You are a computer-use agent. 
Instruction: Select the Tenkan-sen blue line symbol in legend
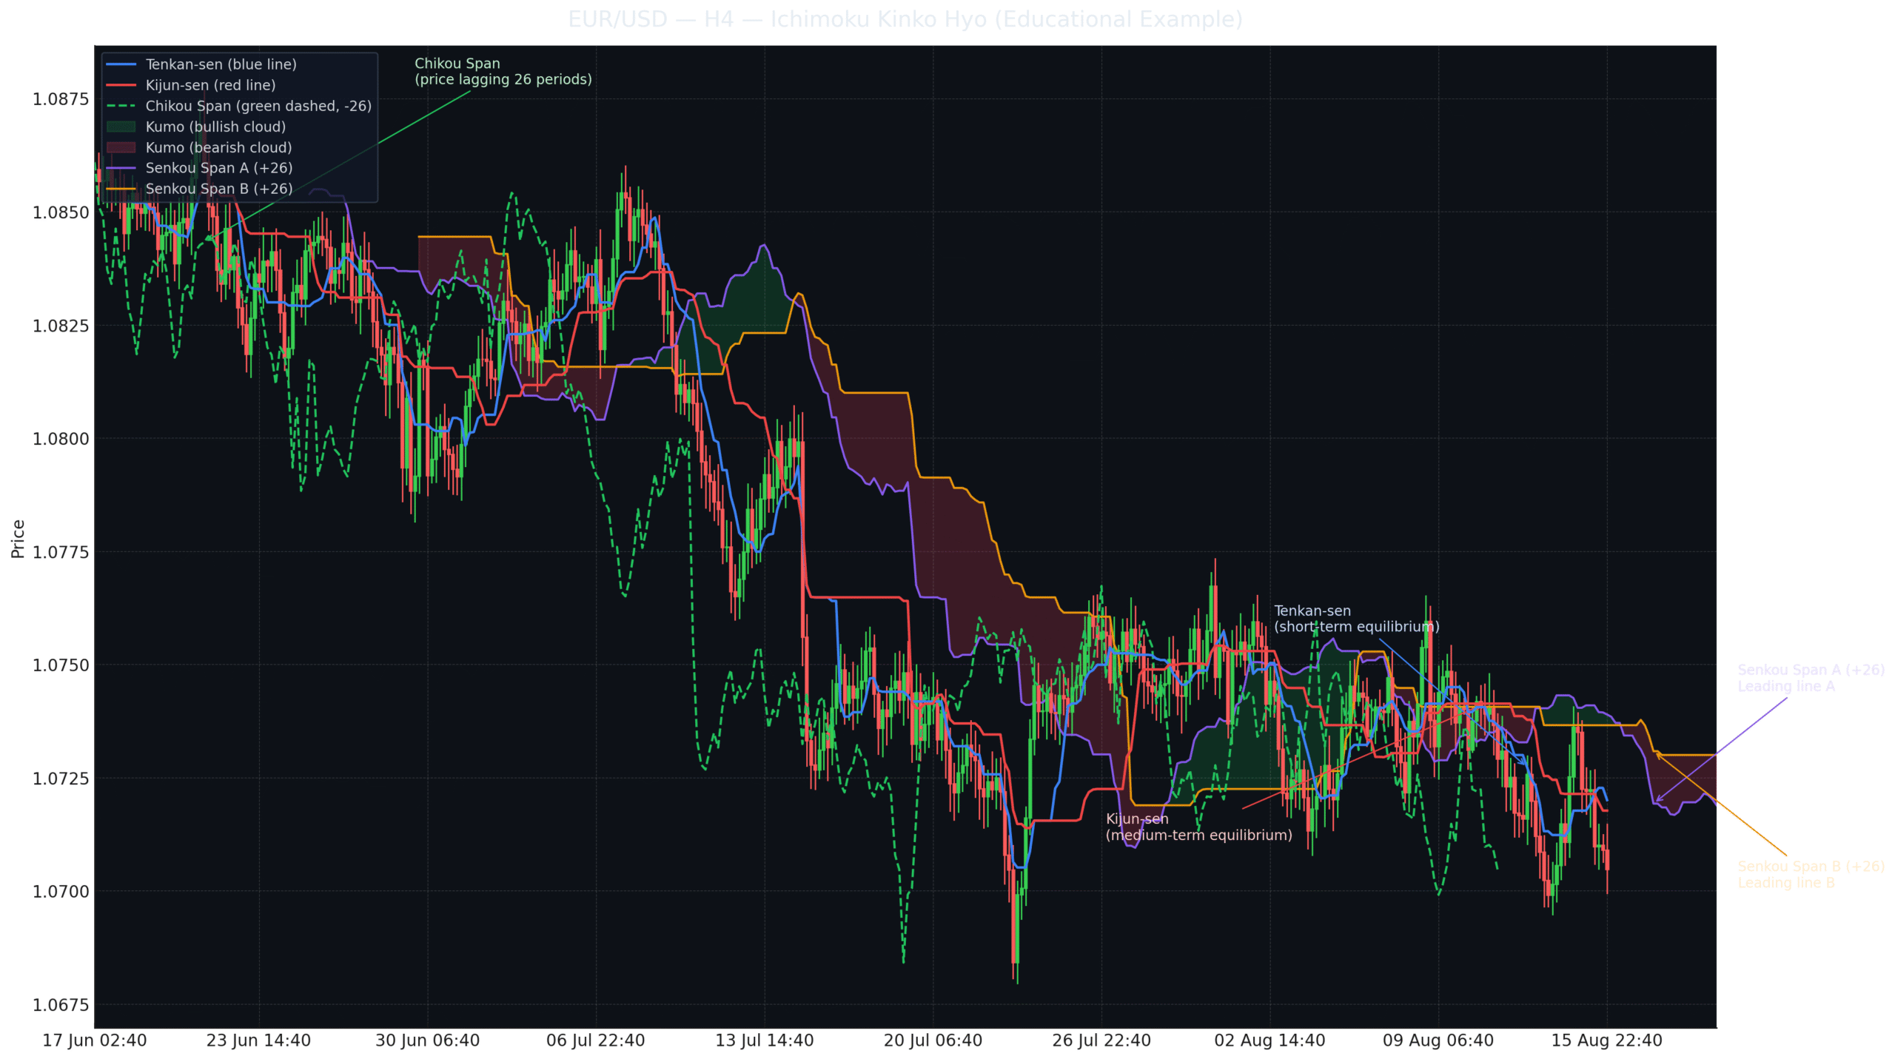(122, 64)
